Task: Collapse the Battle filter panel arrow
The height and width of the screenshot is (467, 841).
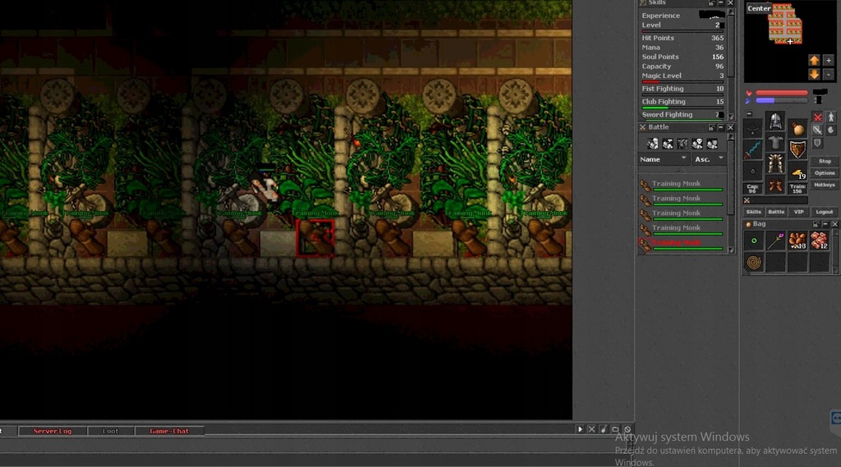Action: (x=682, y=169)
